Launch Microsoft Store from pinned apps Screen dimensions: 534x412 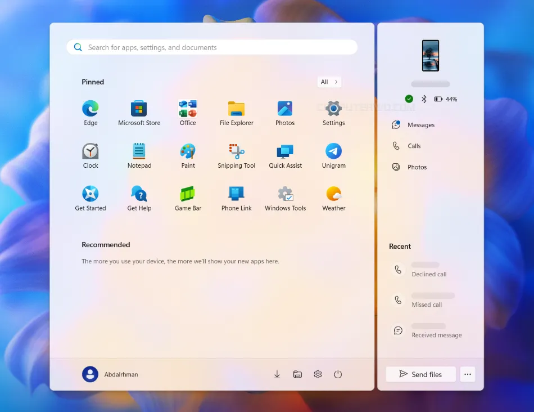coord(139,113)
